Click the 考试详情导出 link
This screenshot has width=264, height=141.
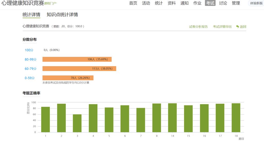pyautogui.click(x=222, y=27)
